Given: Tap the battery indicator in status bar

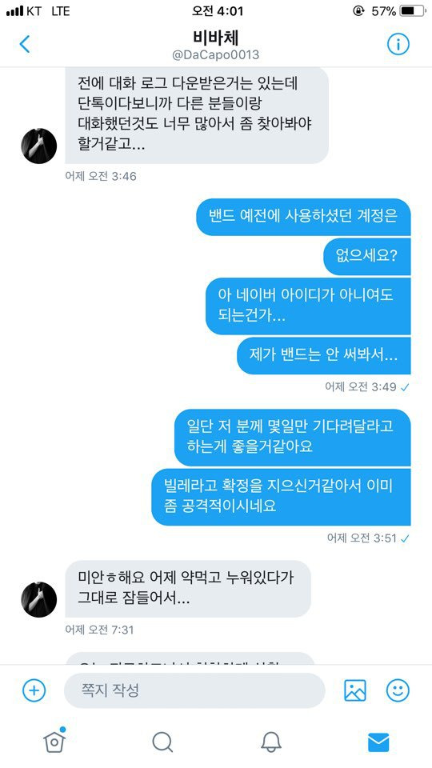Looking at the screenshot, I should point(413,10).
